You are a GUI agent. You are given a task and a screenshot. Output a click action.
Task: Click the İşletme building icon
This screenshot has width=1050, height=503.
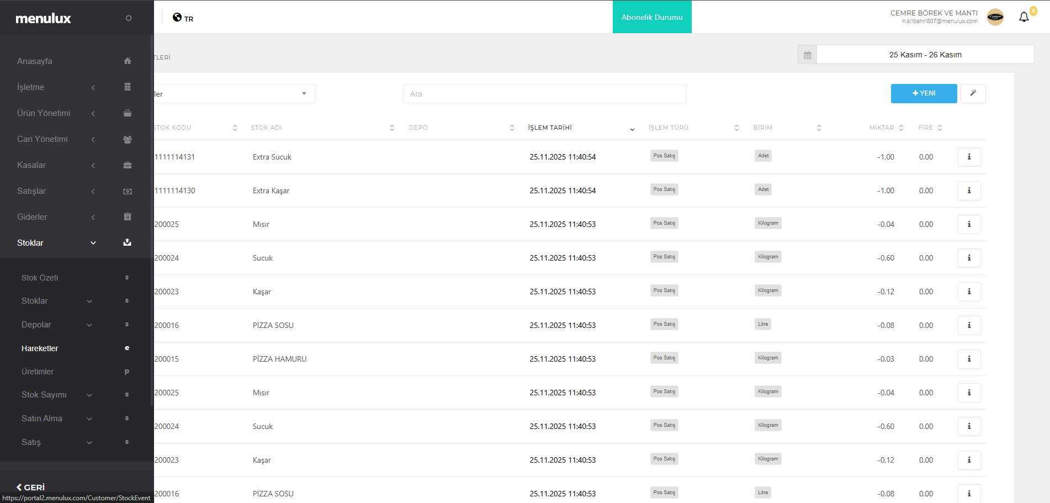(128, 87)
